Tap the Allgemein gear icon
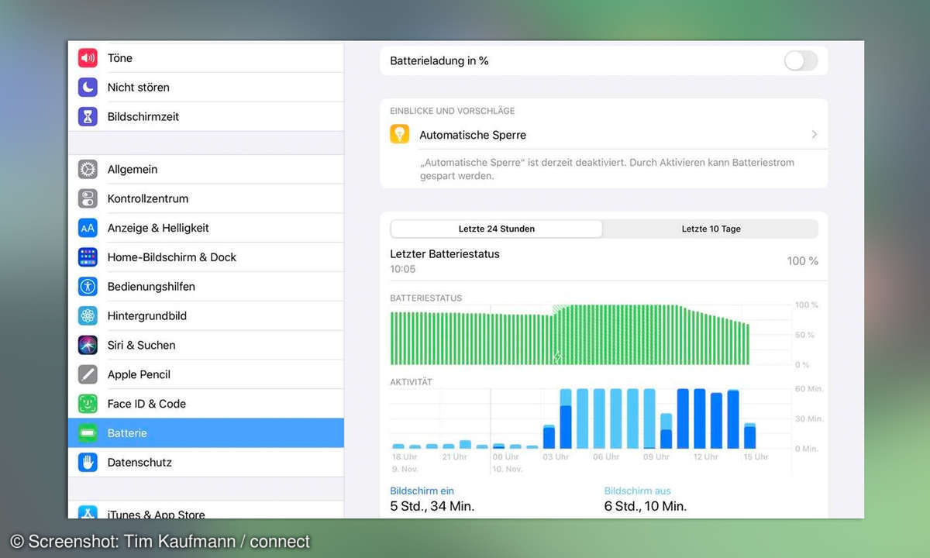 coord(88,169)
